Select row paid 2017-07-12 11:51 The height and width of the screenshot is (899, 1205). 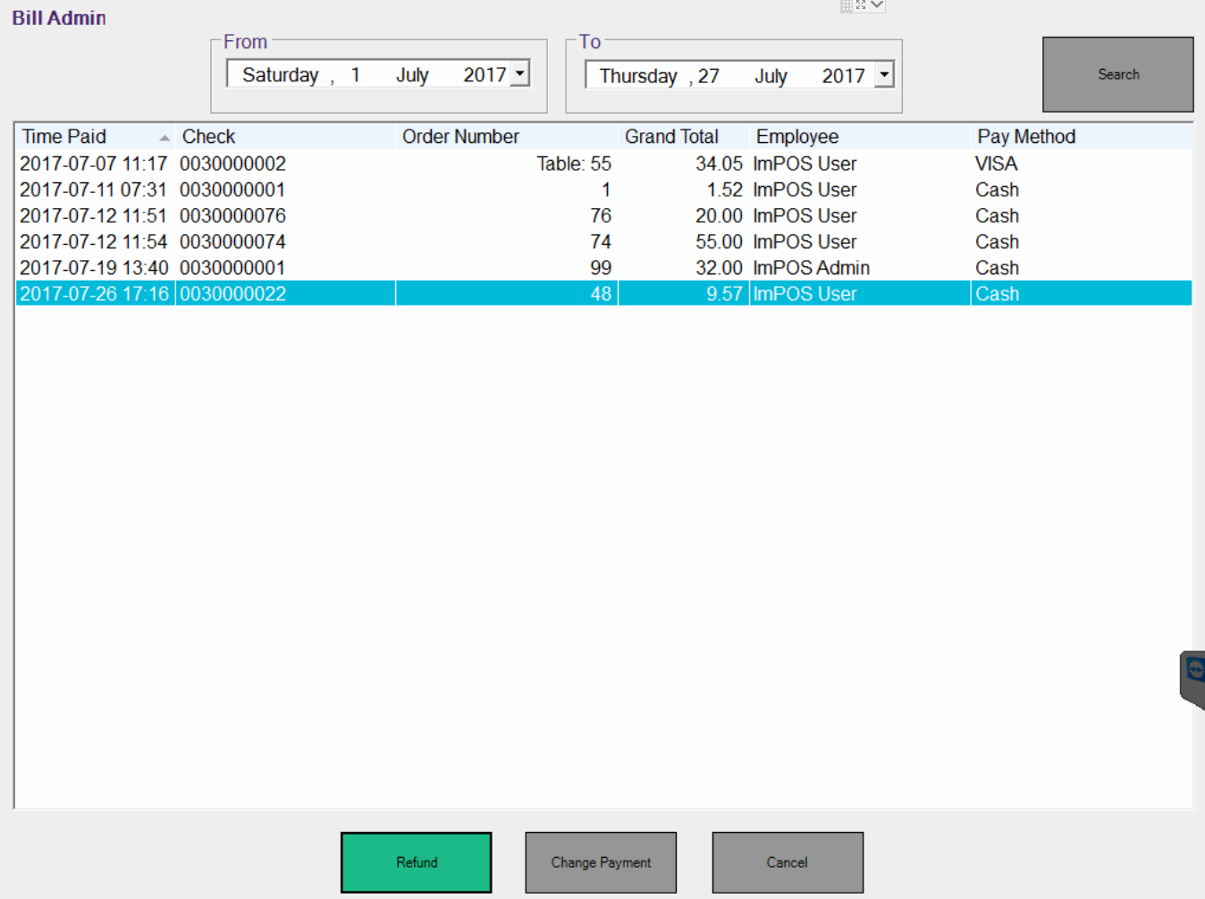click(x=603, y=215)
